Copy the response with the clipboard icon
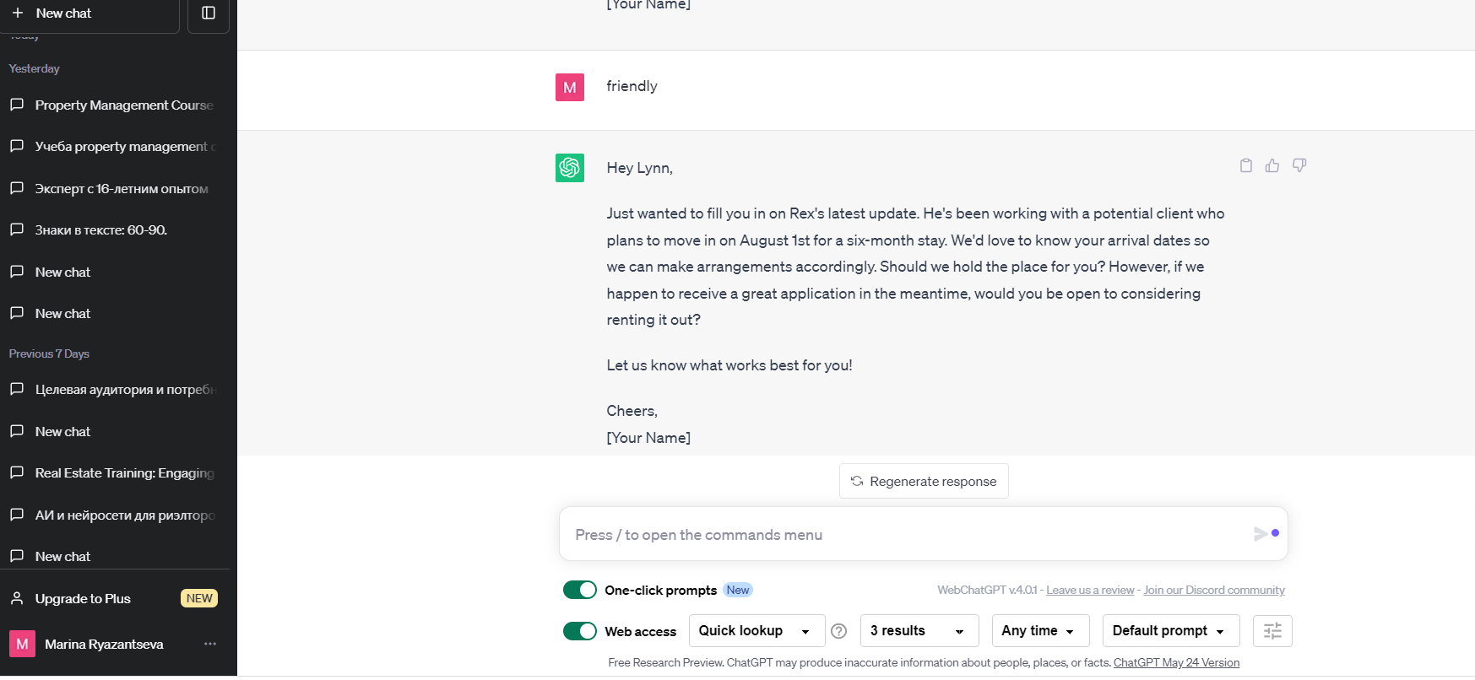 (x=1245, y=165)
